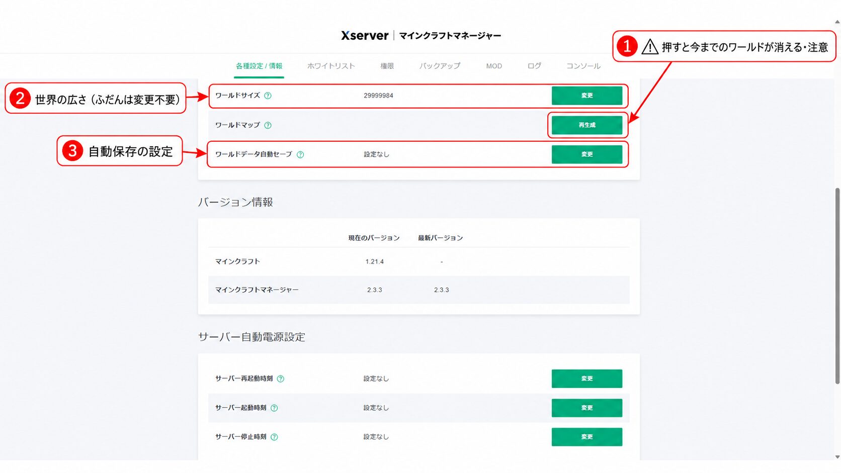Click the Xserver logo in header

(365, 36)
